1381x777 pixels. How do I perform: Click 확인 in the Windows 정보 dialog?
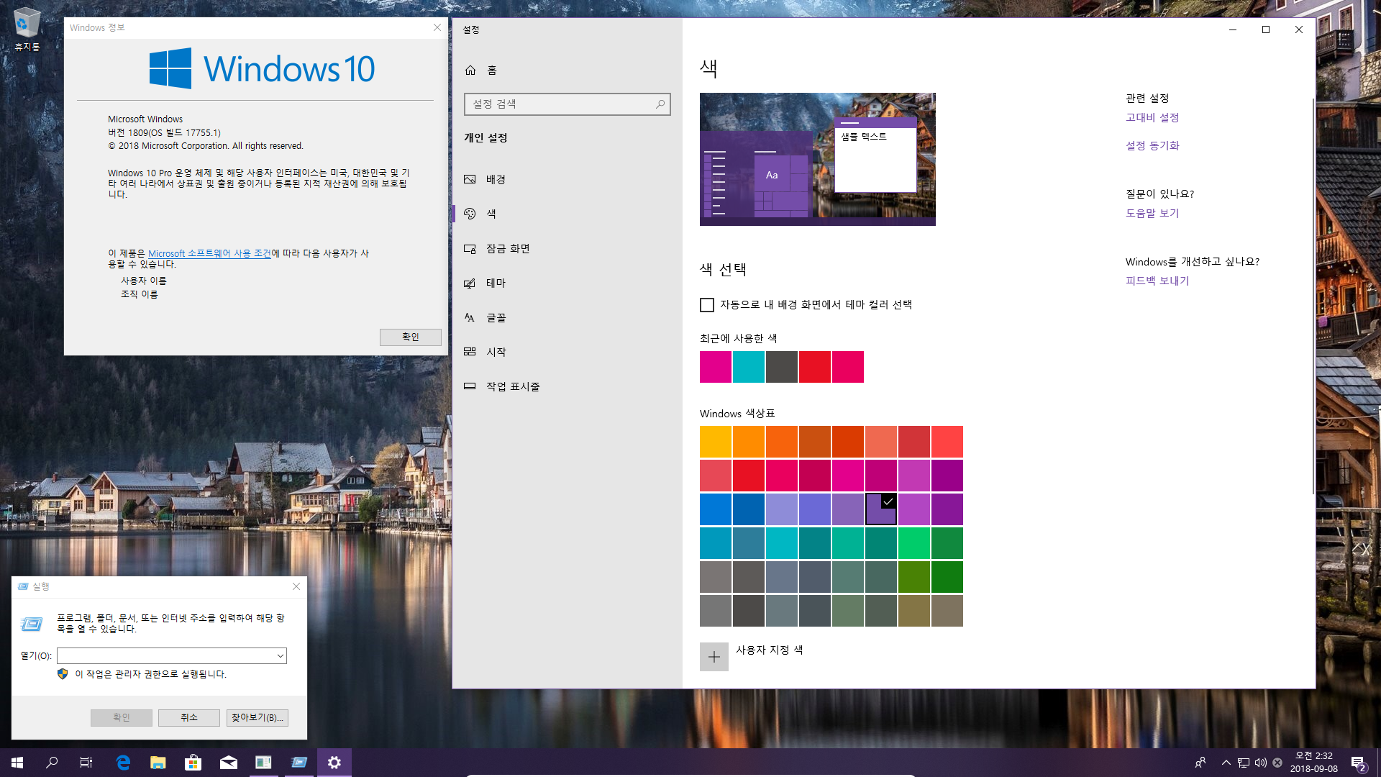pyautogui.click(x=410, y=337)
